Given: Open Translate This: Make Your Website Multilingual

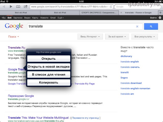Looking at the screenshot, I should pos(38,118).
